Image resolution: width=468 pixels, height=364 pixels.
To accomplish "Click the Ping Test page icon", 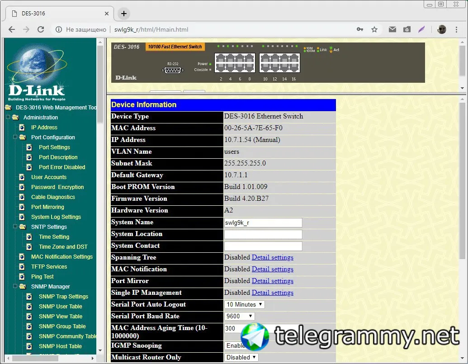I will tap(22, 277).
